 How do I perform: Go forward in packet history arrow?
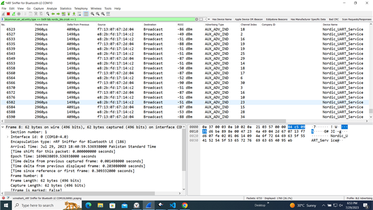pyautogui.click(x=58, y=14)
